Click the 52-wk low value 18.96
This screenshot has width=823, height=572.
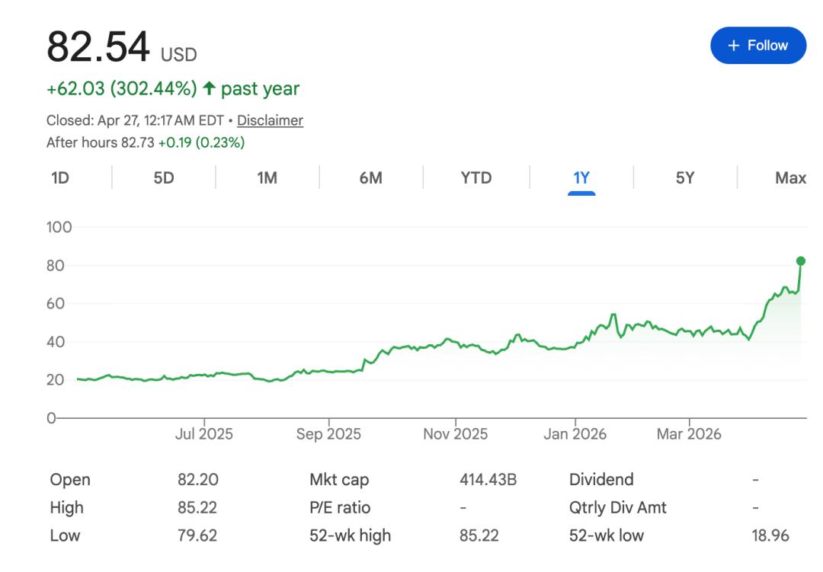coord(770,535)
